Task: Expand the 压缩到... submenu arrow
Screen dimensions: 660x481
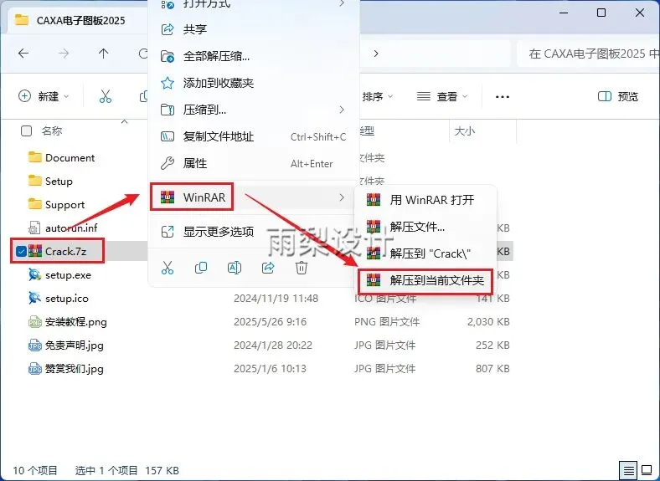Action: (342, 110)
